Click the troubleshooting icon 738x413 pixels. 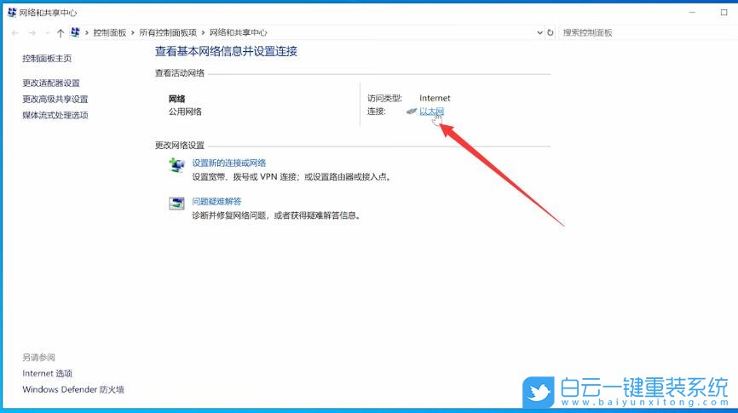pyautogui.click(x=176, y=204)
